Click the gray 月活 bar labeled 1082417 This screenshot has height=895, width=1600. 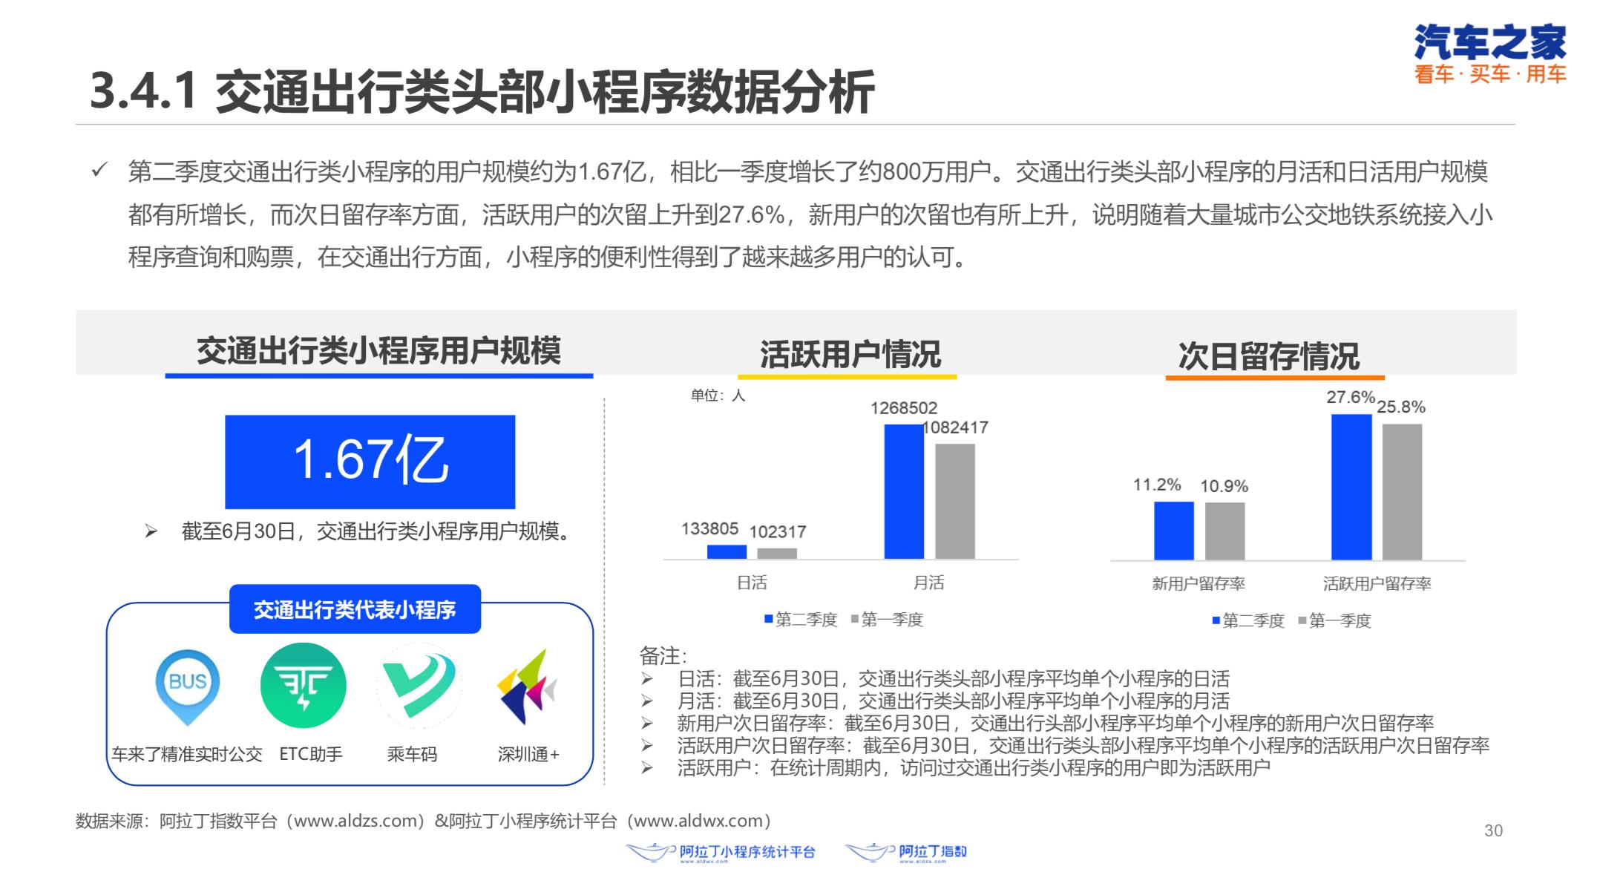(x=954, y=501)
